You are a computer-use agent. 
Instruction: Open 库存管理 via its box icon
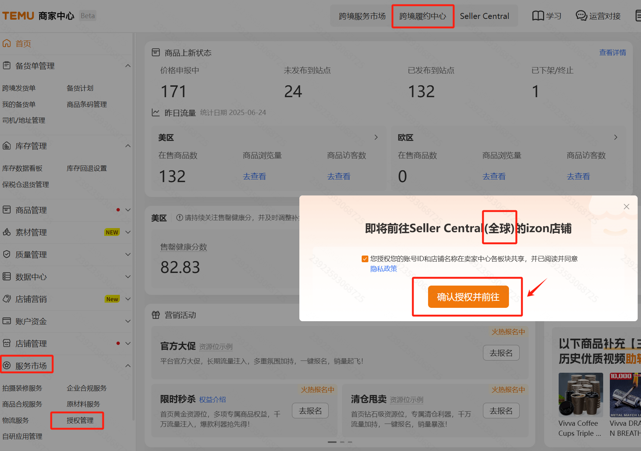click(x=6, y=146)
